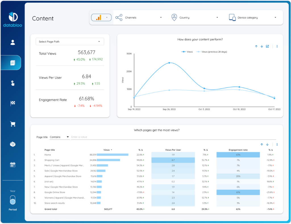
Task: Open the Contains match-type dropdown
Action: click(x=59, y=137)
